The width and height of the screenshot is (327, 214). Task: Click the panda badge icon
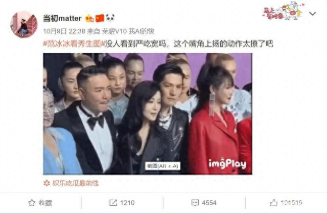click(x=110, y=18)
